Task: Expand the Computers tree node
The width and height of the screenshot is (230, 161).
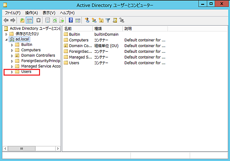Action: pos(12,50)
